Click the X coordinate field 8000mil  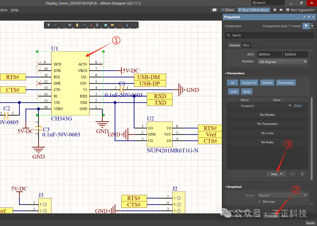[x=269, y=54]
